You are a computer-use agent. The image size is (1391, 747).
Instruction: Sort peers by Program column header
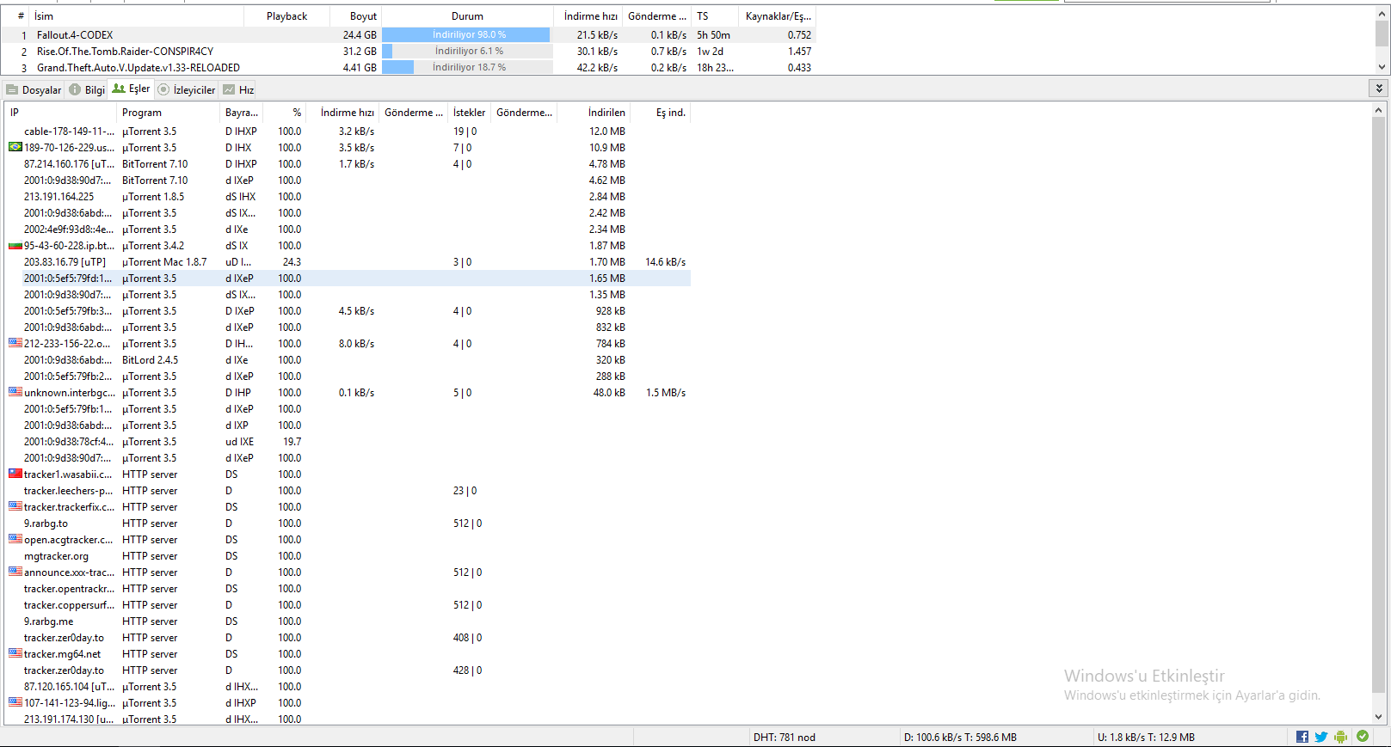tap(168, 113)
